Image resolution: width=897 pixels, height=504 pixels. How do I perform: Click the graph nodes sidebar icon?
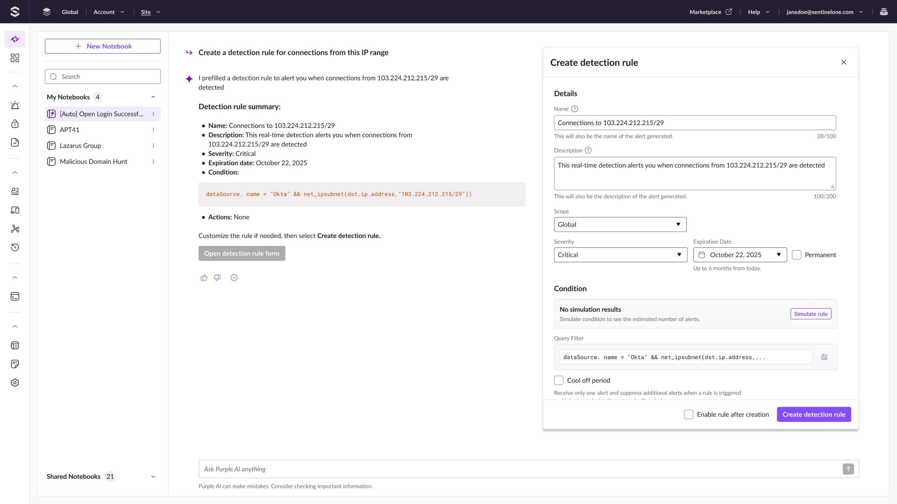15,229
